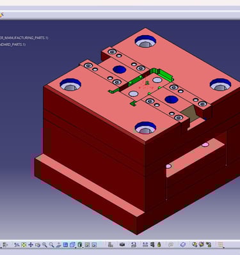Screen dimensions: 240x255
Task: Click the Measure Between icon
Action: point(145,245)
